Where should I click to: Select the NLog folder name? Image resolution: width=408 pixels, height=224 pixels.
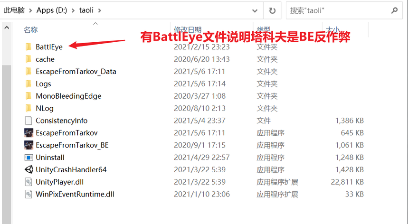click(45, 108)
